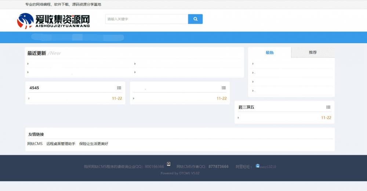Image resolution: width=367 pixels, height=191 pixels.
Task: Click the Powered by OTCMS V5.02 text
Action: click(180, 173)
